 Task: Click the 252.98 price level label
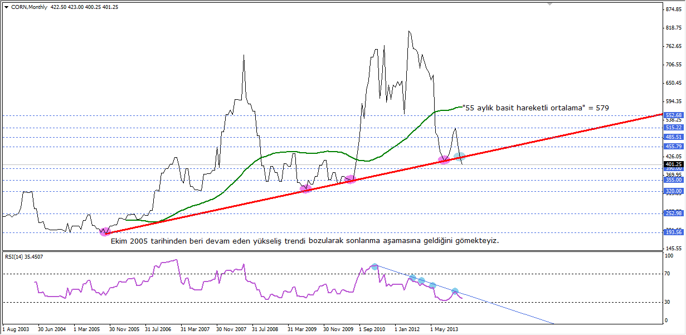click(674, 213)
